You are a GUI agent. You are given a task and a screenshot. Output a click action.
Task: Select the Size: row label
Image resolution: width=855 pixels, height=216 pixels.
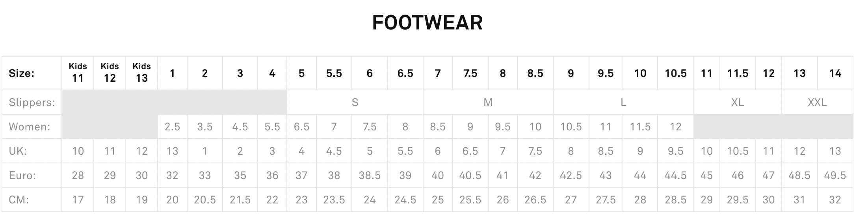pos(22,73)
